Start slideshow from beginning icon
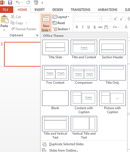 pos(36,3)
